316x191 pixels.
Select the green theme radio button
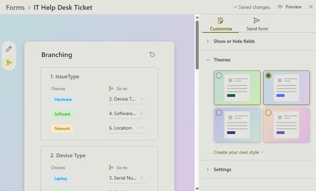click(219, 76)
